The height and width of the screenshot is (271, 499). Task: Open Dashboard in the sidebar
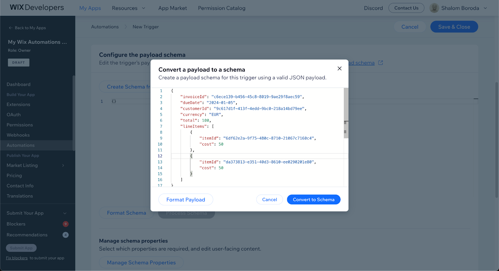19,84
